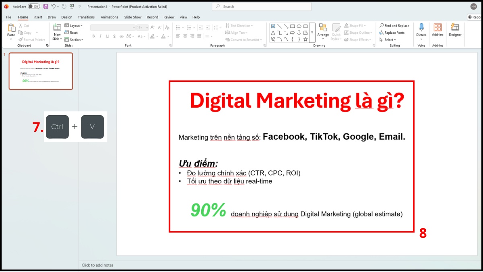Click the Reset slide icon

[x=70, y=33]
